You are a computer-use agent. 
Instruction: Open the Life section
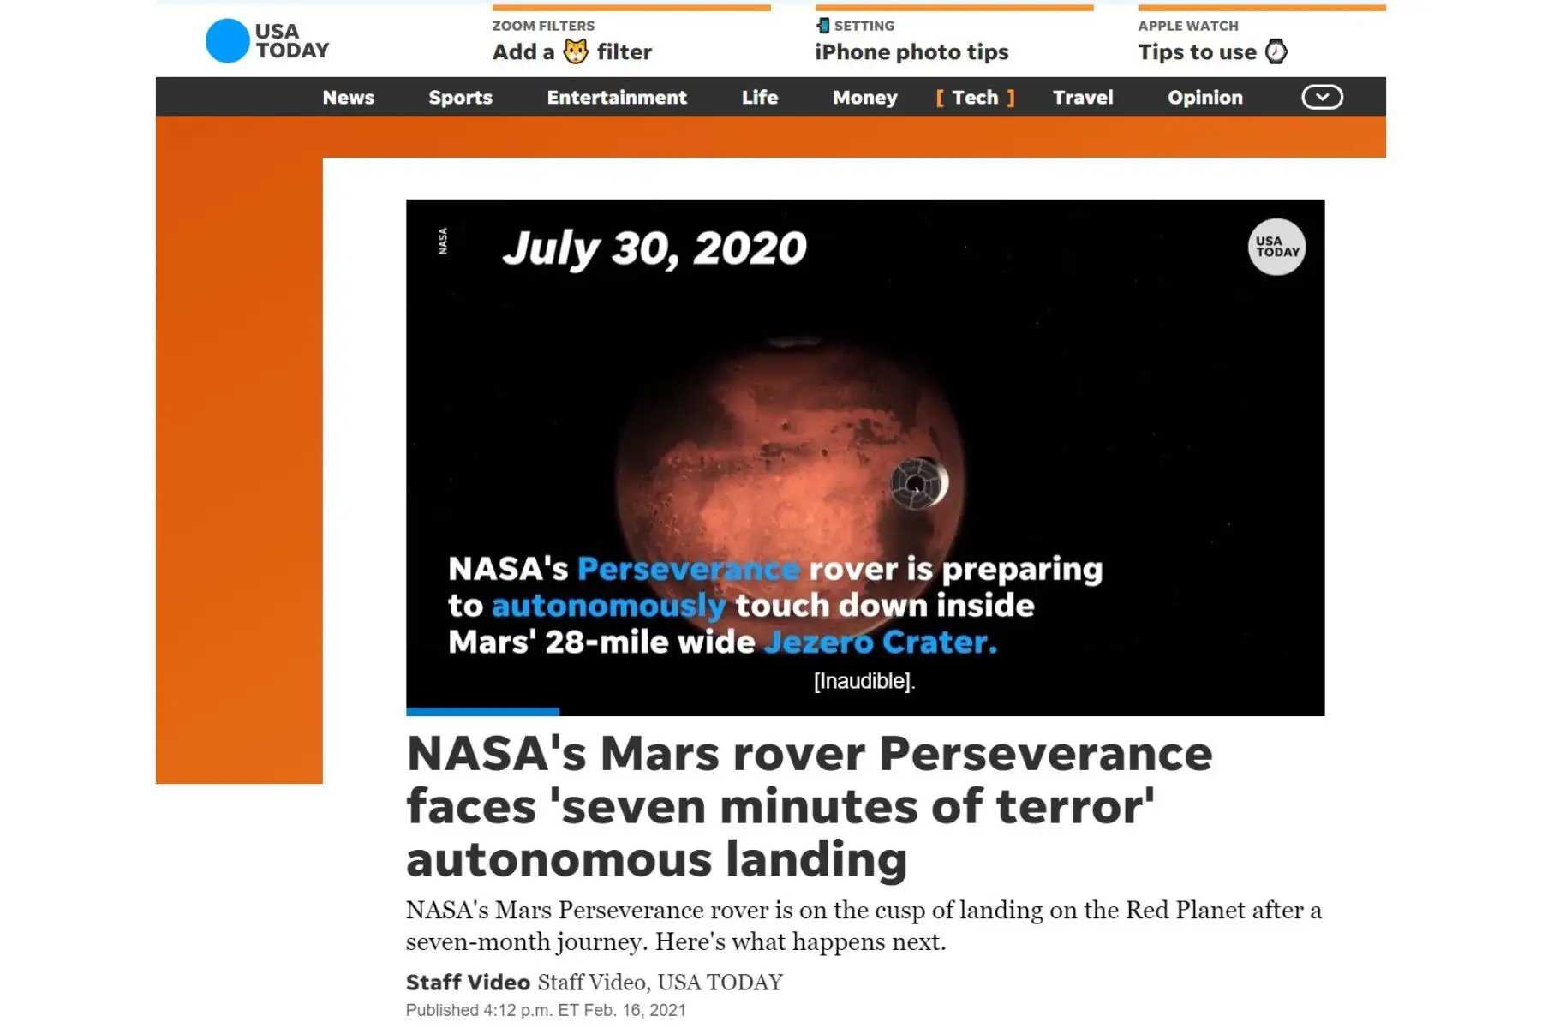coord(760,97)
